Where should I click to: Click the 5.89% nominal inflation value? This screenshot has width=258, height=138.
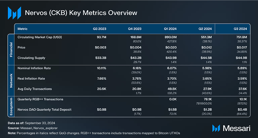[x=242, y=68]
